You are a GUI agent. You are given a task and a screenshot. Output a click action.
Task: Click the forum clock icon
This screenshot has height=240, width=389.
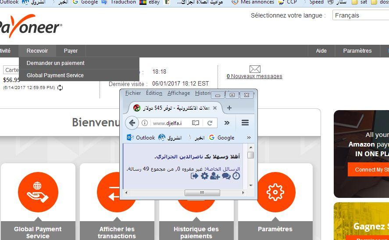[x=236, y=176]
